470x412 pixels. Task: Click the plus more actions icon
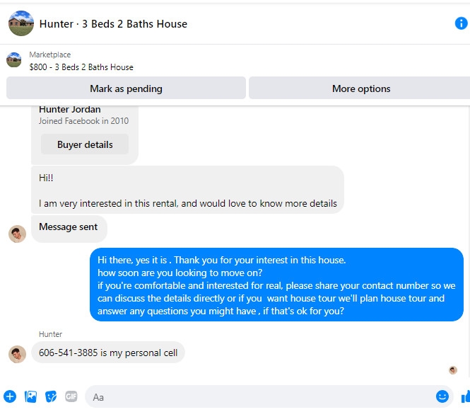[10, 396]
